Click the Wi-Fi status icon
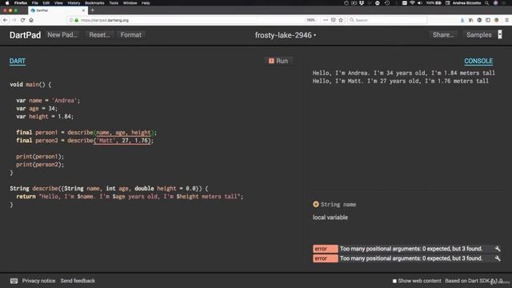Viewport: 512px width, 288px height. 412,3
